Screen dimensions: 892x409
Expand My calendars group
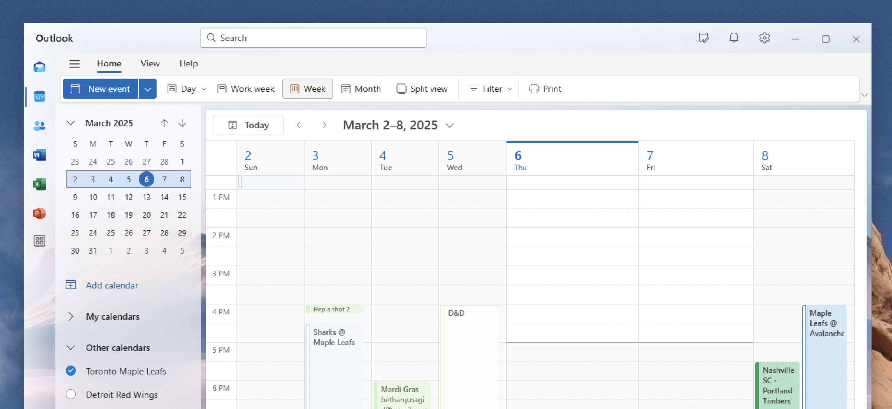71,316
